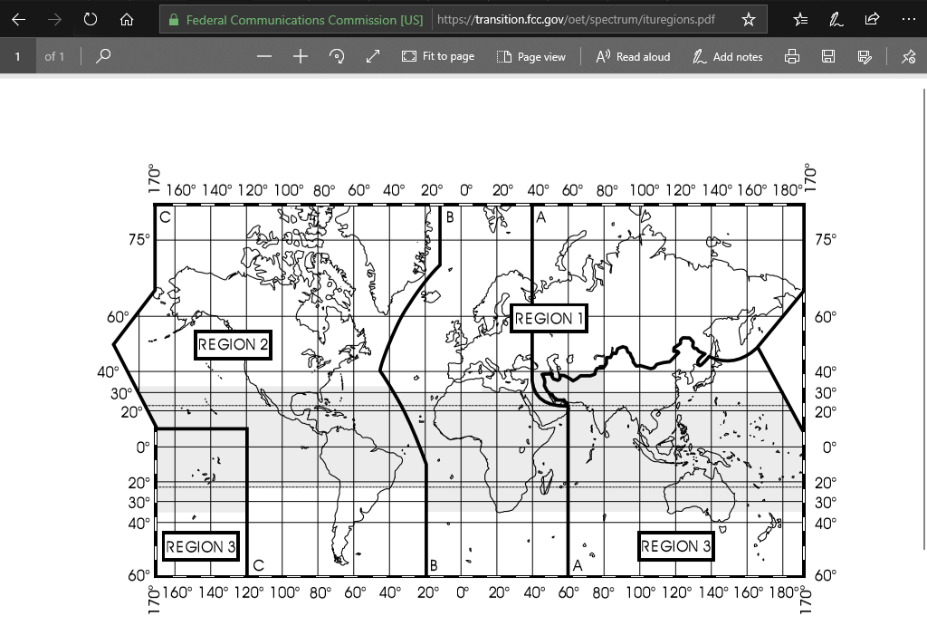Zoom out with the minus button
The image size is (927, 635).
coord(264,57)
